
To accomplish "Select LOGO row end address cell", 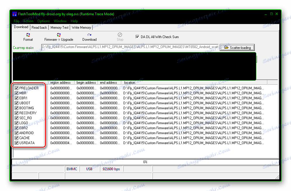I will coord(110,123).
